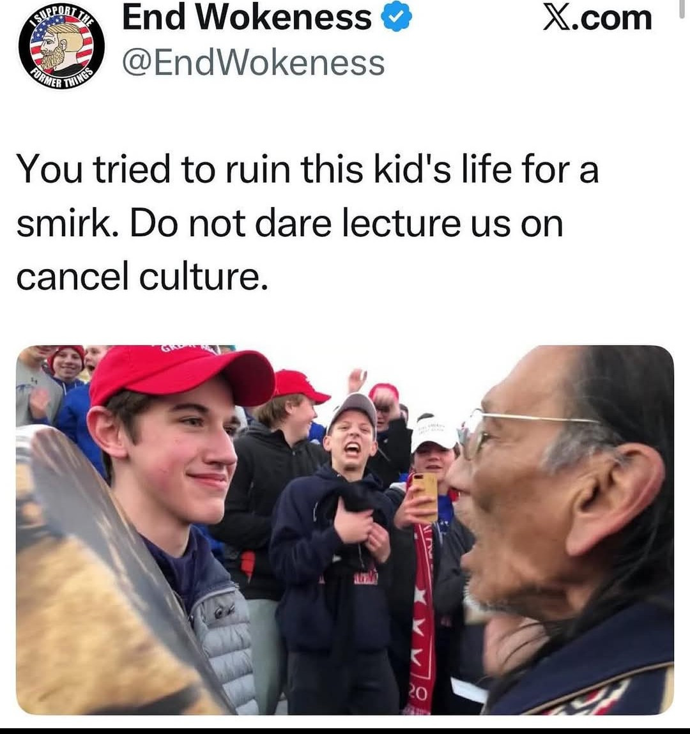Open the End Wokeness profile avatar
Screen dimensions: 690x734
61,47
